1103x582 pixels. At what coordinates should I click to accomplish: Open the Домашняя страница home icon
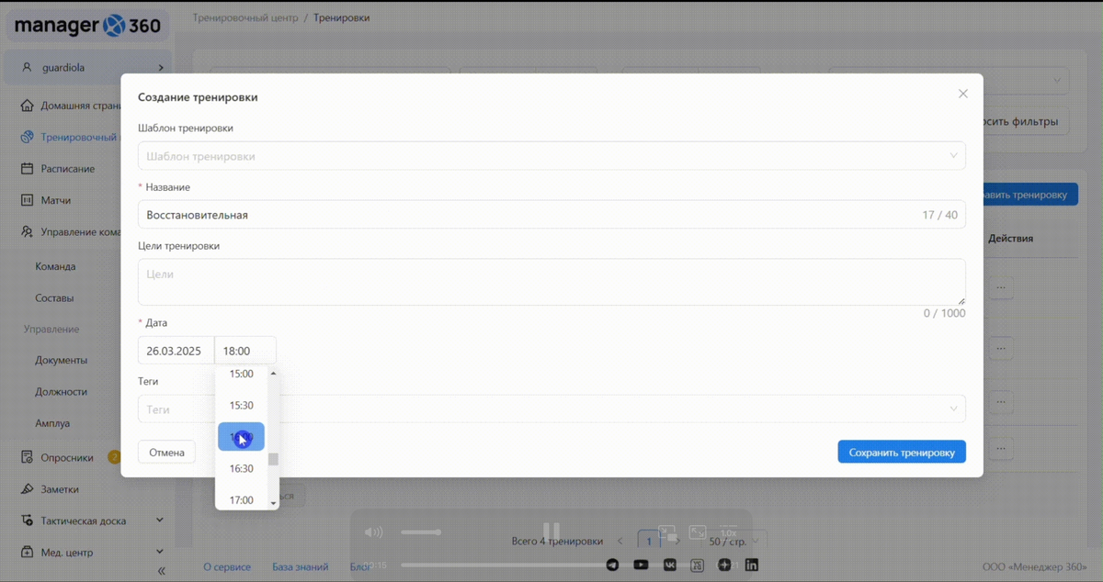click(27, 106)
